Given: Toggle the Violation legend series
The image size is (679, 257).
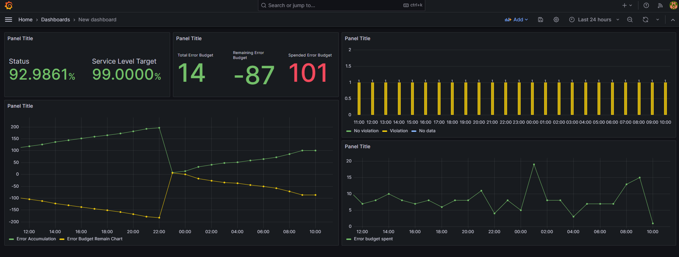Looking at the screenshot, I should click(x=399, y=131).
